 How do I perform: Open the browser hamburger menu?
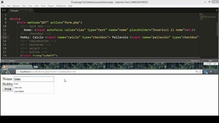216,72
